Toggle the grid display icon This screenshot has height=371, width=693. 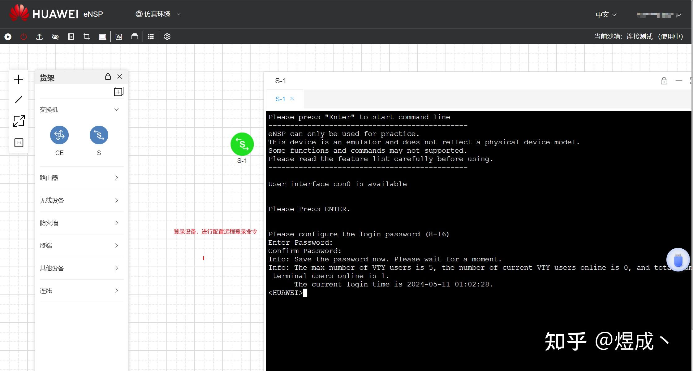tap(151, 37)
